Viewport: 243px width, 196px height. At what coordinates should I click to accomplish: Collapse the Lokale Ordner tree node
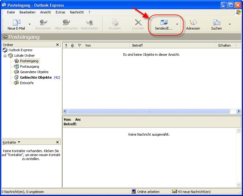pos(5,55)
